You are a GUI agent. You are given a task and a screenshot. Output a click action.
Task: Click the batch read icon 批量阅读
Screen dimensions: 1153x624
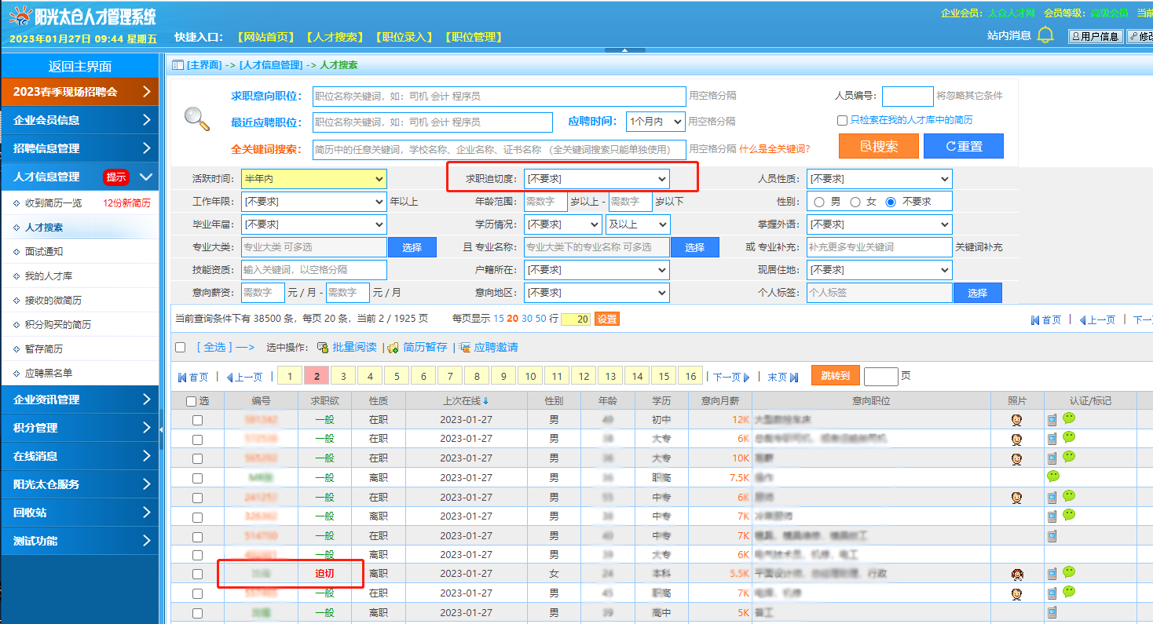322,347
